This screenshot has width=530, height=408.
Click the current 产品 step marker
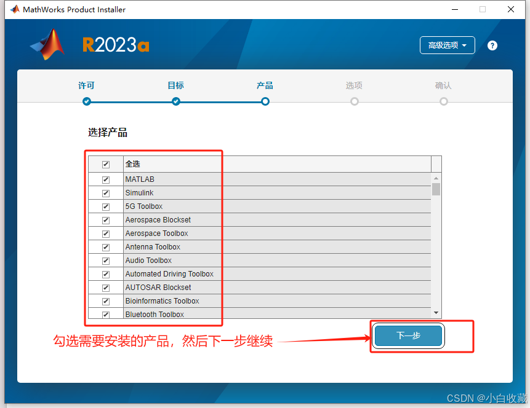click(x=265, y=101)
